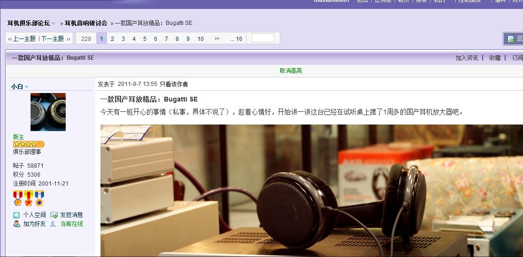Image resolution: width=523 pixels, height=257 pixels.
Task: Click thread title in purple header bar
Action: click(53, 58)
